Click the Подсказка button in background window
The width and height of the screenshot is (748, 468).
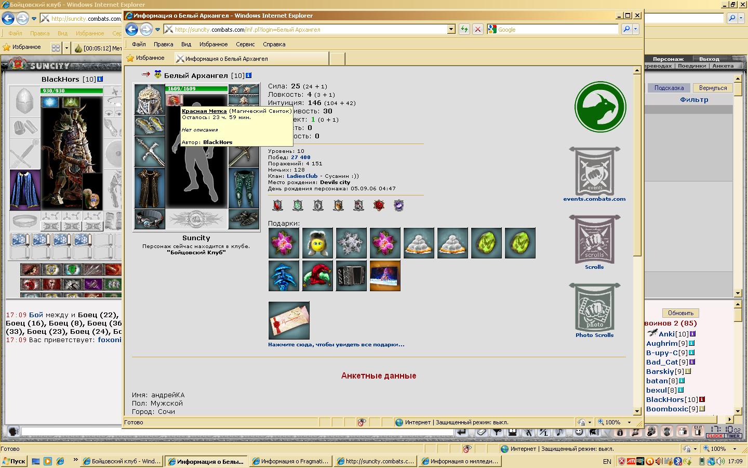[x=669, y=88]
